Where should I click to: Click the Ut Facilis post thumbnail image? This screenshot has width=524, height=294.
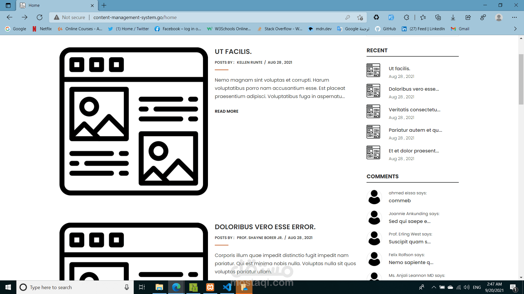tap(133, 121)
